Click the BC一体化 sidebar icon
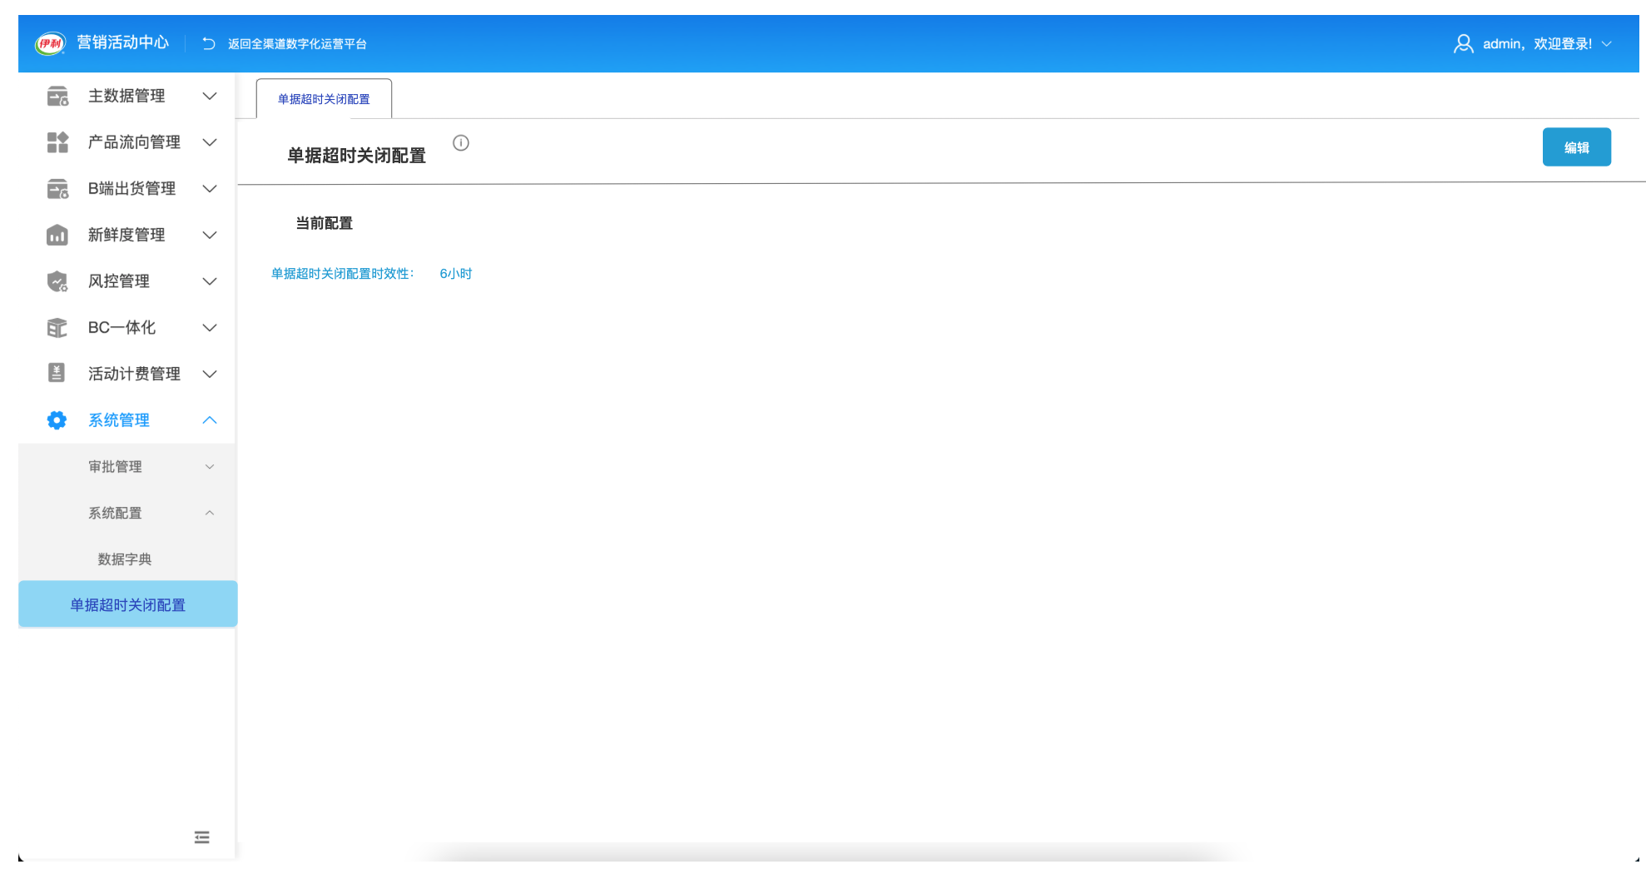Screen dimensions: 1646x894 click(x=57, y=328)
